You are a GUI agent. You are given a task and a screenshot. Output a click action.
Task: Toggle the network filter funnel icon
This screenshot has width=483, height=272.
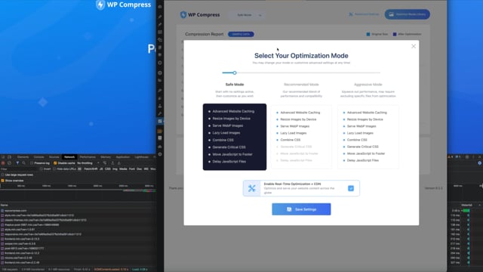point(17,163)
